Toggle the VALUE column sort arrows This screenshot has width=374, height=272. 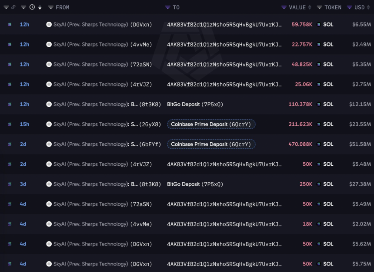pos(310,7)
